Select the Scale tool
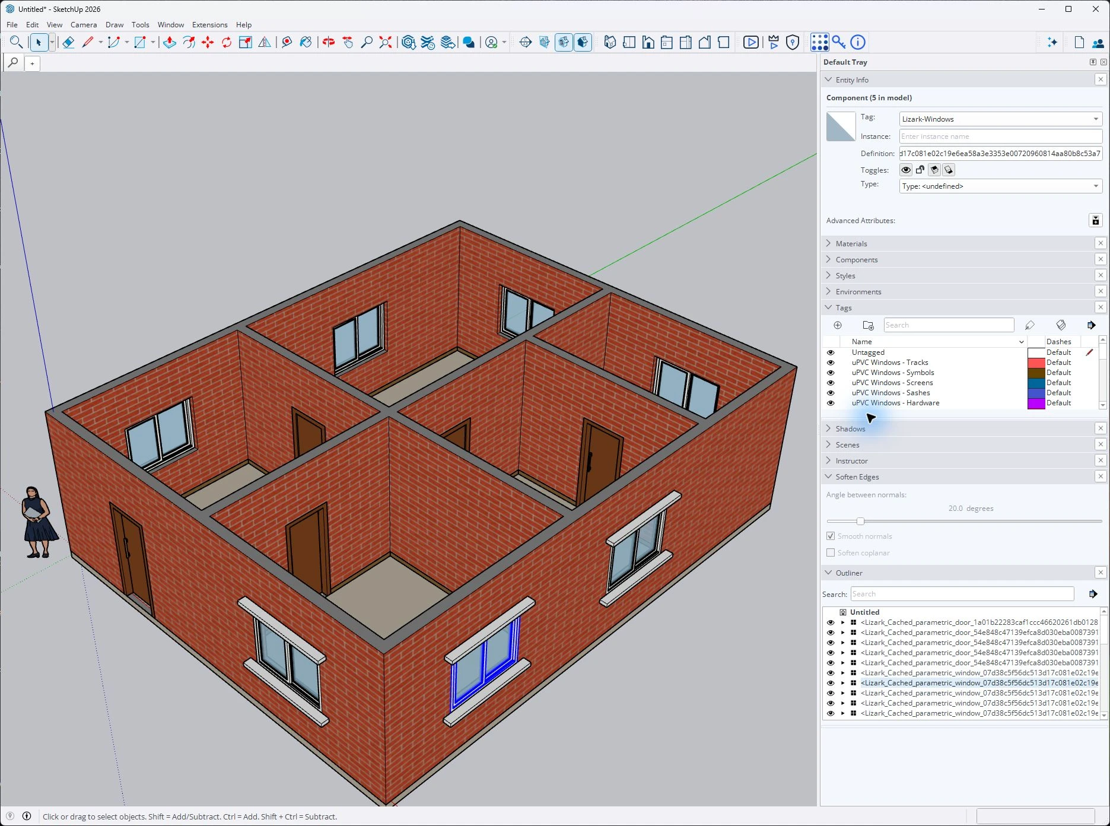This screenshot has width=1110, height=826. [x=246, y=42]
